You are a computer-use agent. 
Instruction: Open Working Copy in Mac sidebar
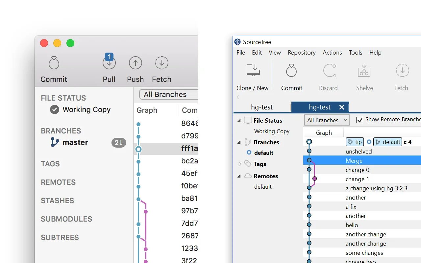tap(80, 109)
